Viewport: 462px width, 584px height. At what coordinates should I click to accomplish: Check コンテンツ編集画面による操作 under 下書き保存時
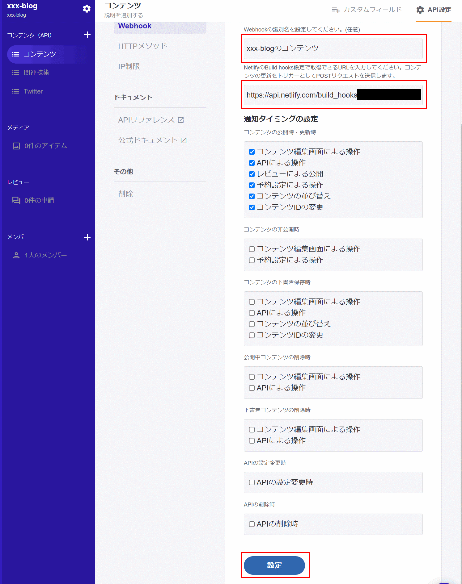(252, 302)
